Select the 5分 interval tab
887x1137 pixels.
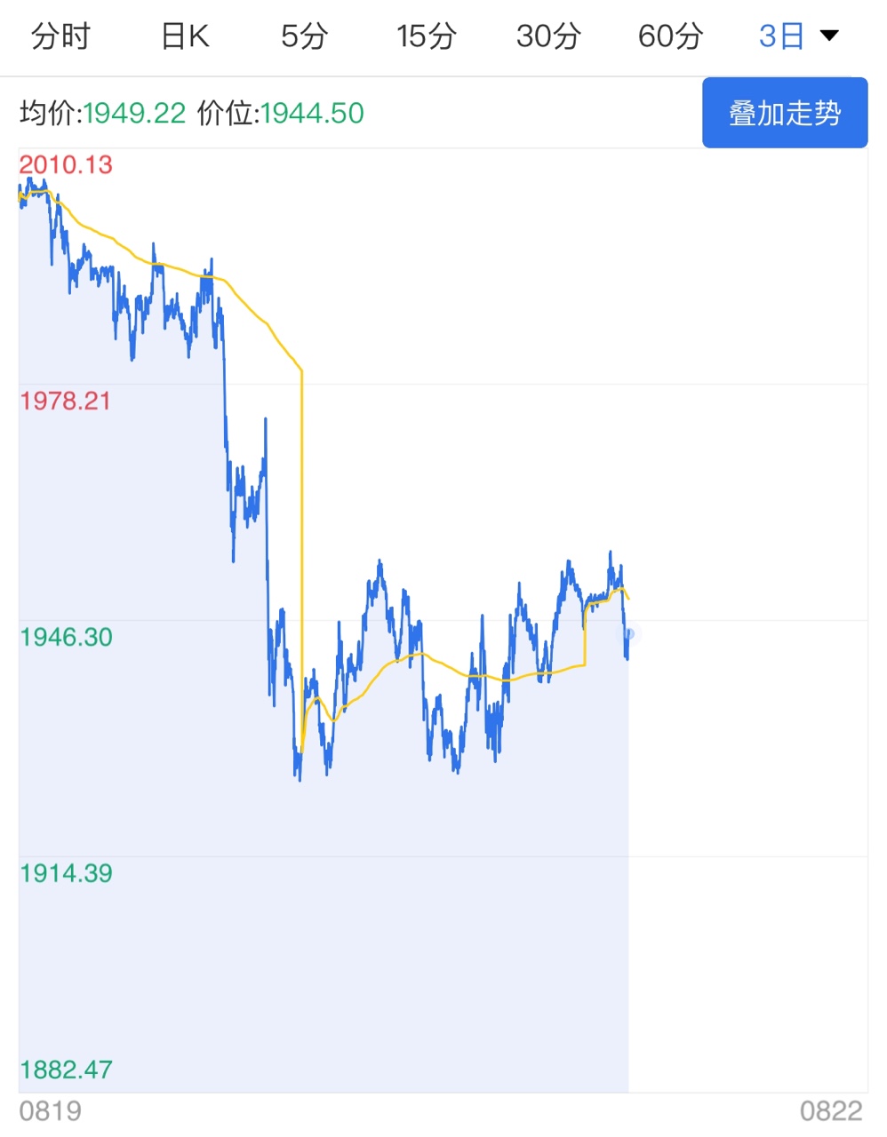point(305,36)
